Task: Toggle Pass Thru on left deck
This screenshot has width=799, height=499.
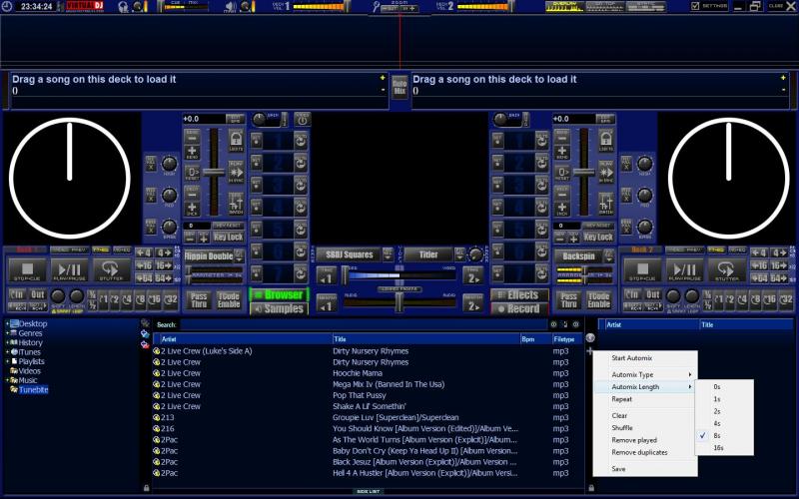Action: pos(199,300)
